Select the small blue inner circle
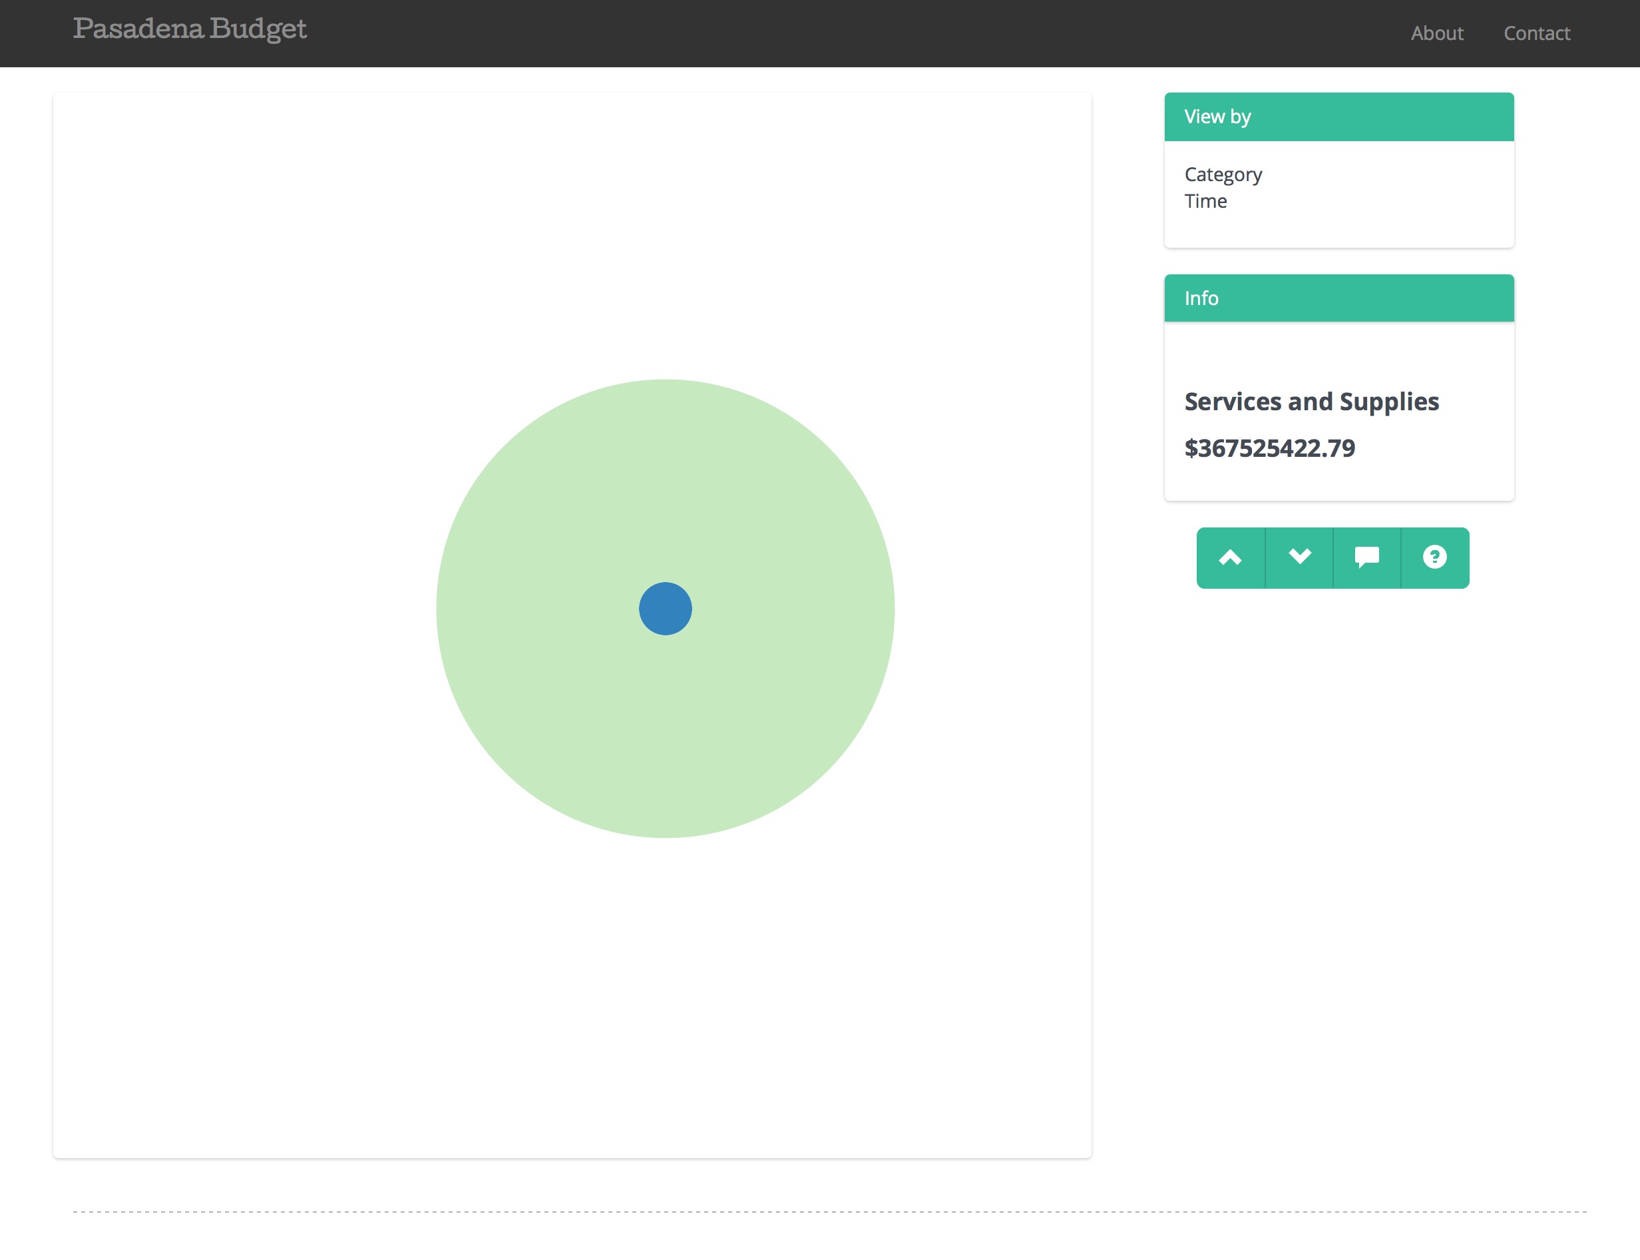Image resolution: width=1640 pixels, height=1260 pixels. [x=665, y=608]
